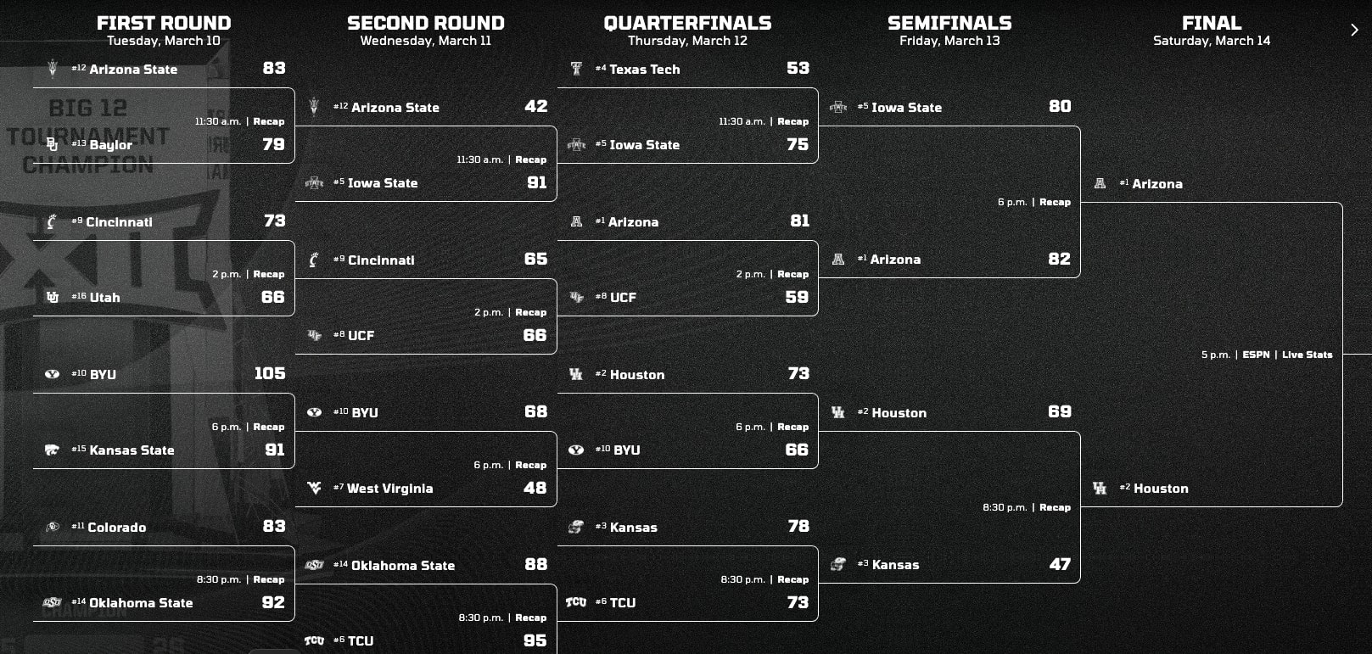Click the Baylor logo in First Round
The height and width of the screenshot is (654, 1372).
coord(53,145)
